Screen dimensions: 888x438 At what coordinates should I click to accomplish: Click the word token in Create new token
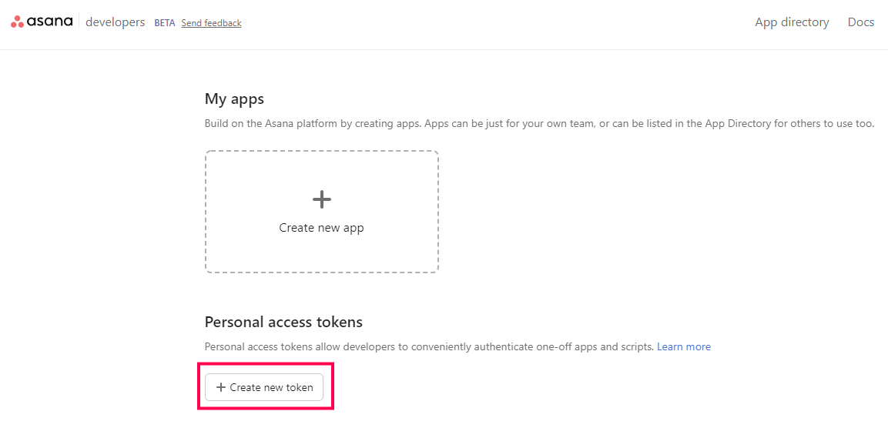[300, 387]
